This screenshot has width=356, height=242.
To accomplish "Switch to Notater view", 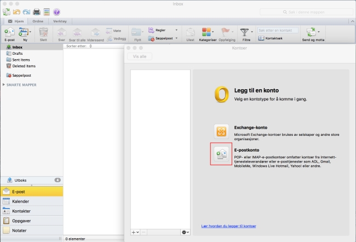I will coord(32,231).
